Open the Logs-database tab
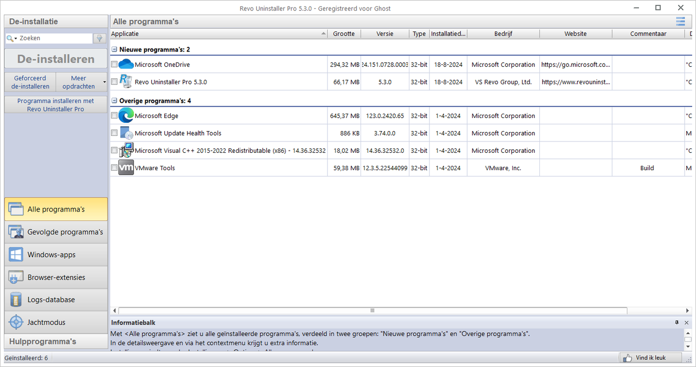 tap(56, 300)
